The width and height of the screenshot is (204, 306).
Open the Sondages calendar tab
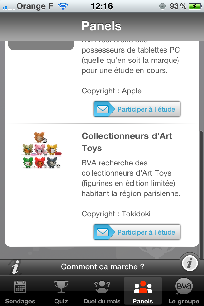(20, 291)
